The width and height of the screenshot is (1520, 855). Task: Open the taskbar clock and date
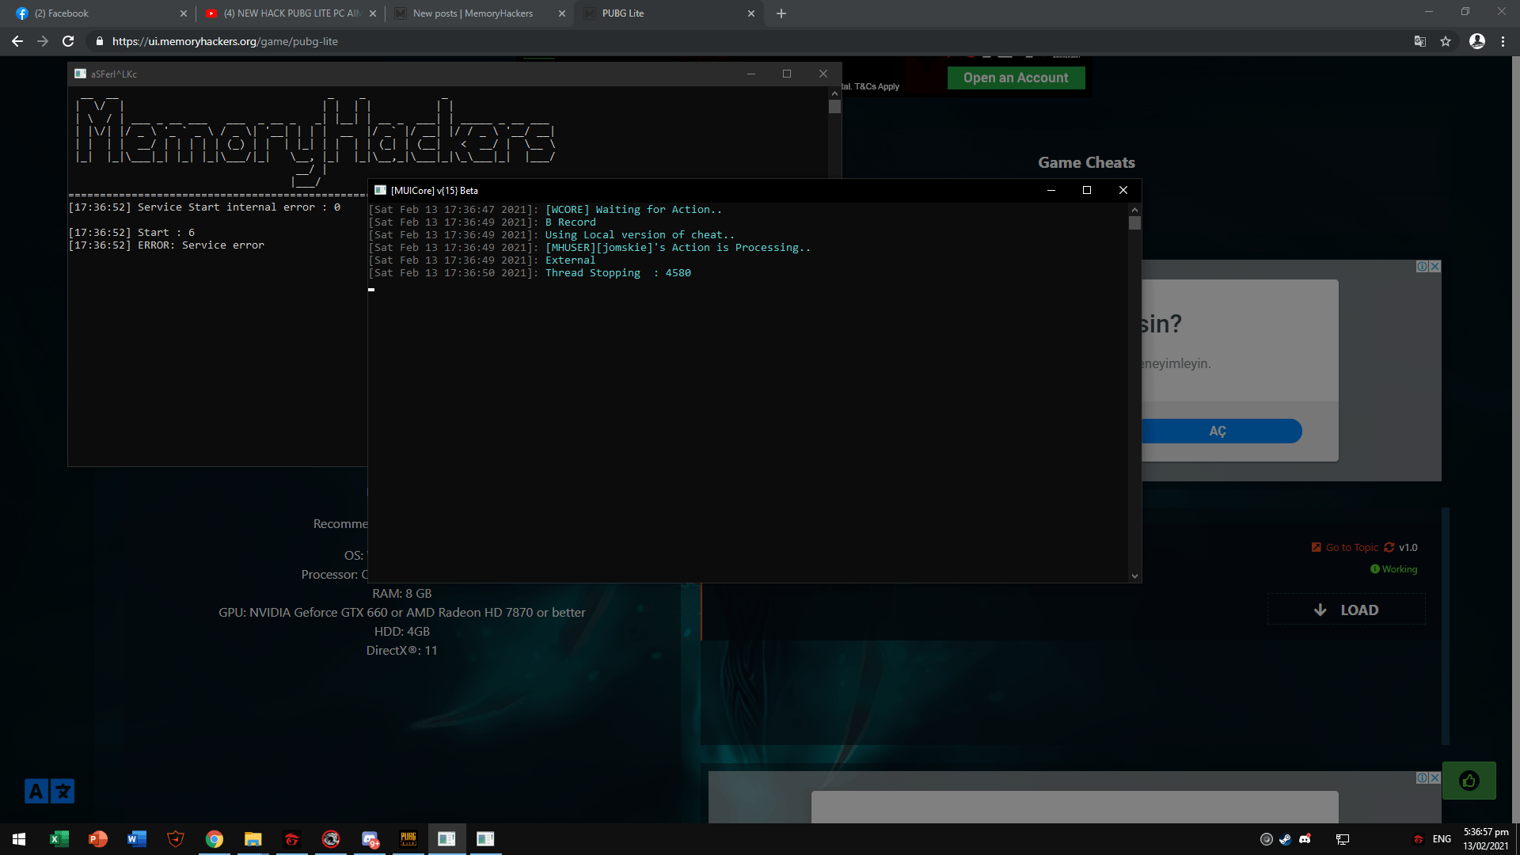pyautogui.click(x=1486, y=839)
